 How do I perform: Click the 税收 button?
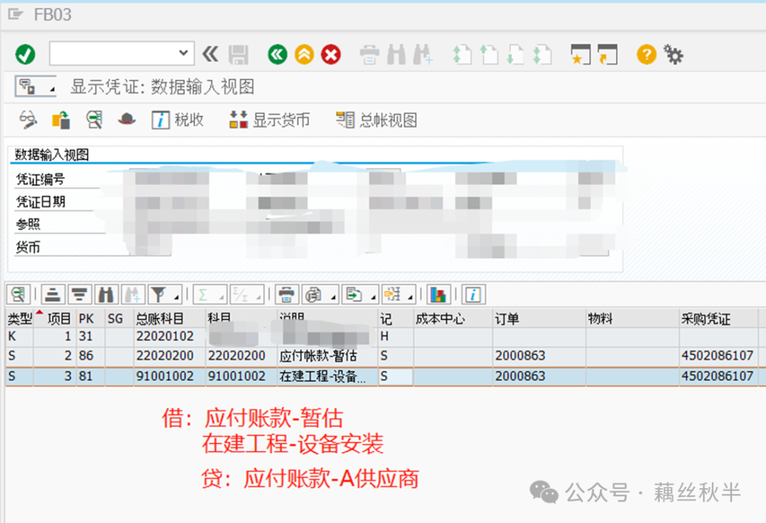coord(178,120)
